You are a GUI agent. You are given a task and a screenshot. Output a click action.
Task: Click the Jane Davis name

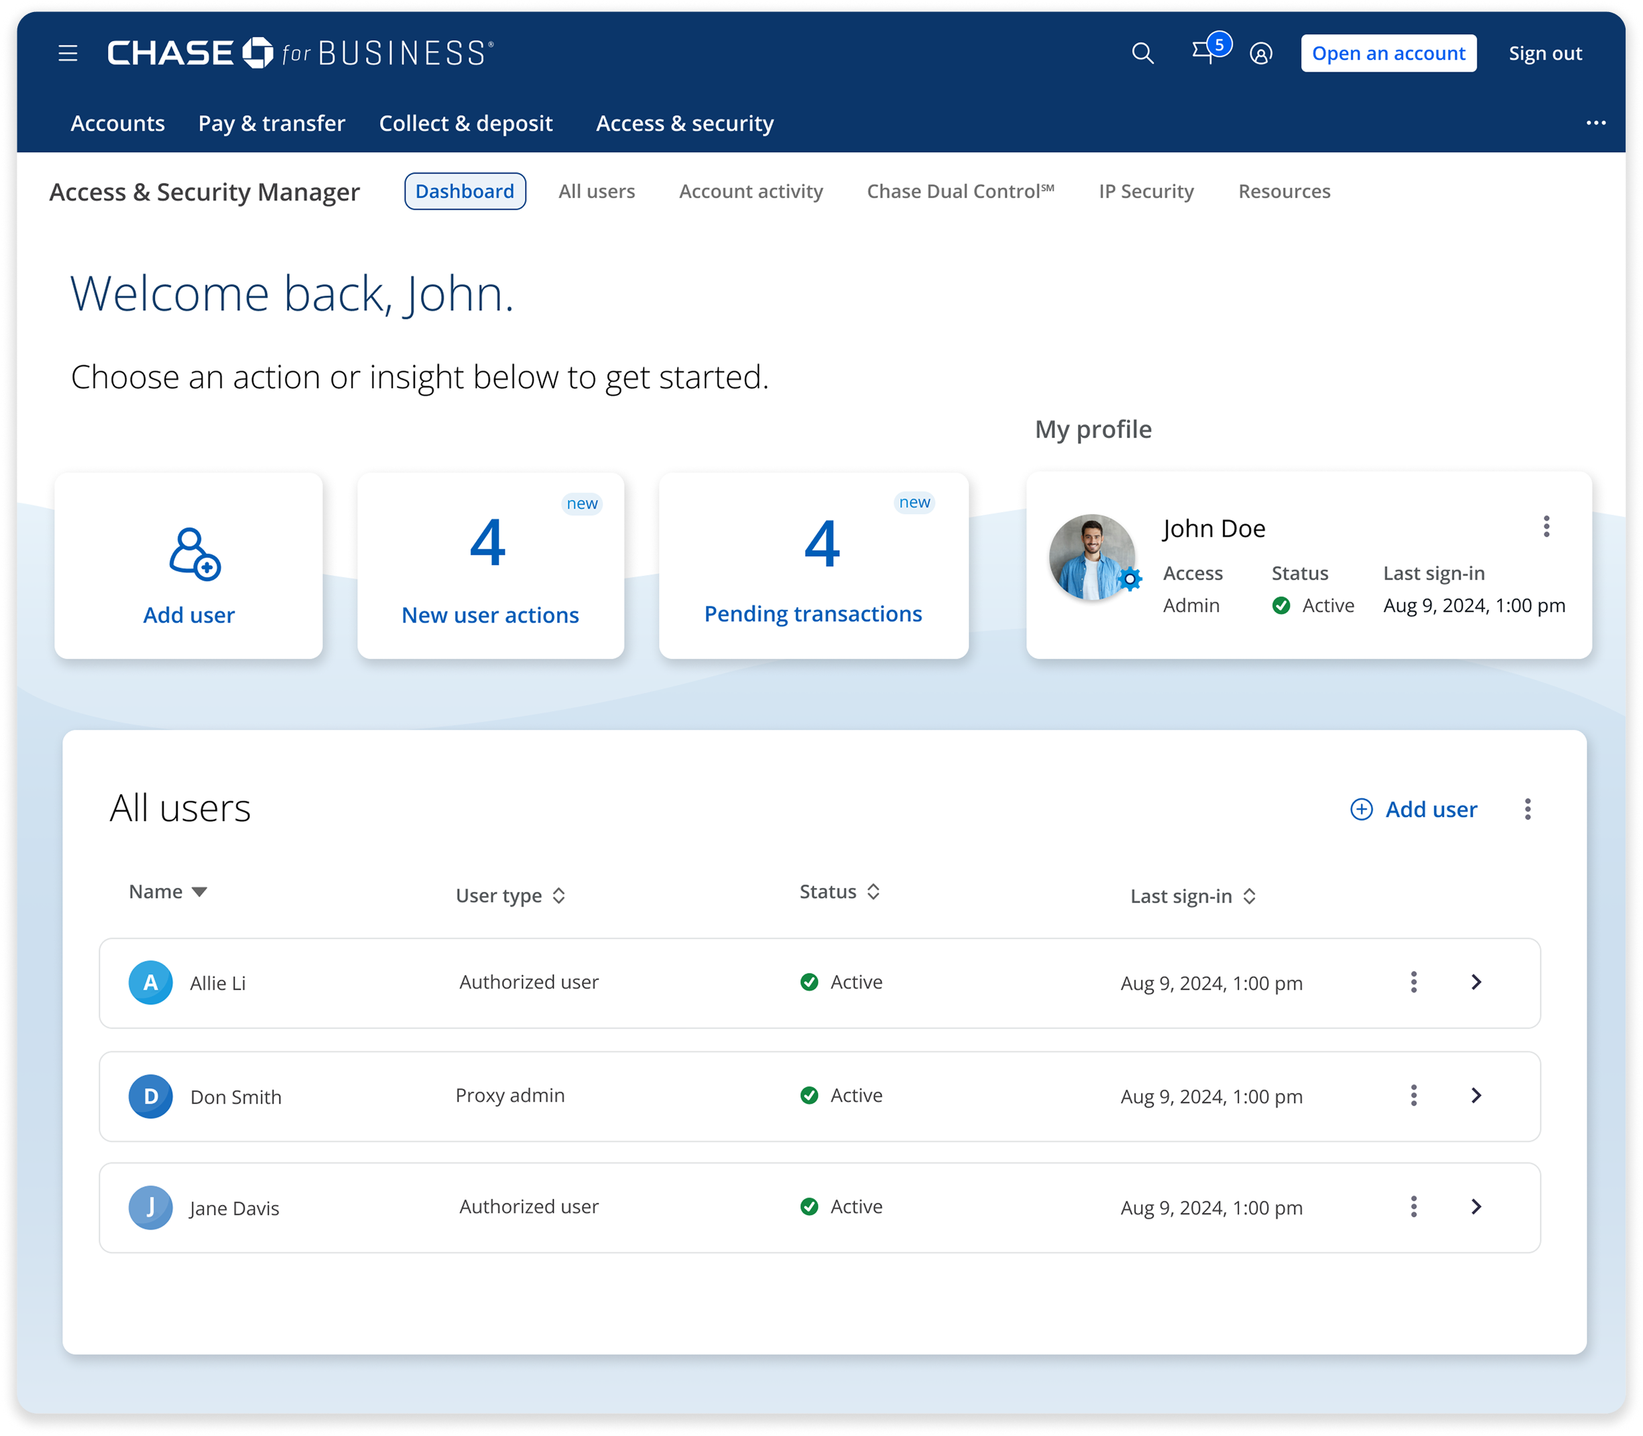[234, 1208]
